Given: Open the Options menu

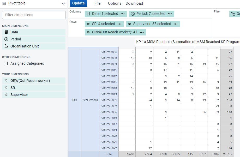Looking at the screenshot, I should (x=115, y=3).
